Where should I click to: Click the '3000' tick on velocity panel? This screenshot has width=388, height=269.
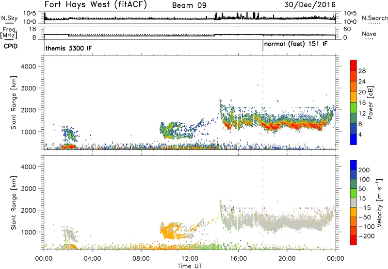28,188
